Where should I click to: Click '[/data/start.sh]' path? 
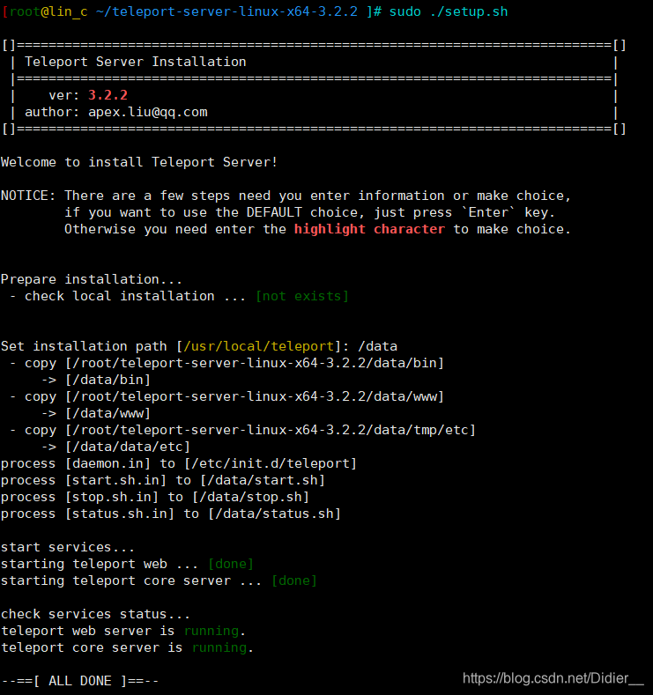pyautogui.click(x=263, y=480)
